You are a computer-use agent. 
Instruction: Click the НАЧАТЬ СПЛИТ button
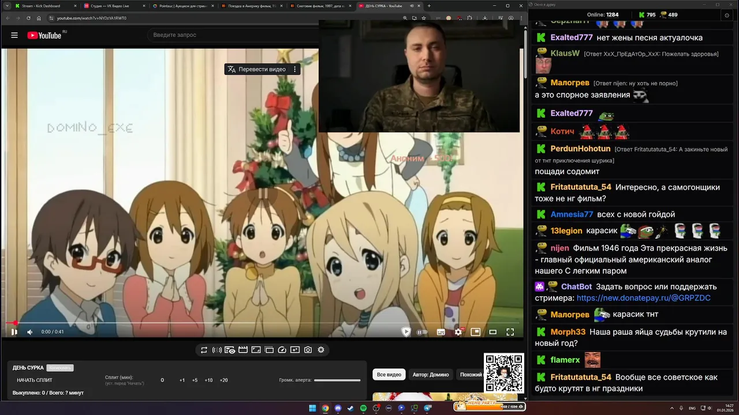(x=35, y=380)
